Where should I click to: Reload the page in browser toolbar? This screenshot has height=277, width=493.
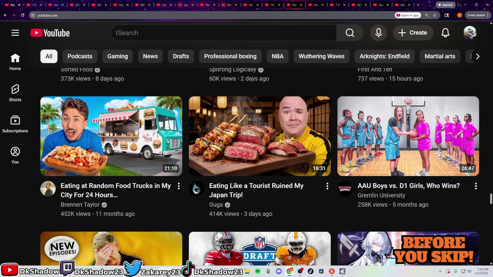[23, 15]
